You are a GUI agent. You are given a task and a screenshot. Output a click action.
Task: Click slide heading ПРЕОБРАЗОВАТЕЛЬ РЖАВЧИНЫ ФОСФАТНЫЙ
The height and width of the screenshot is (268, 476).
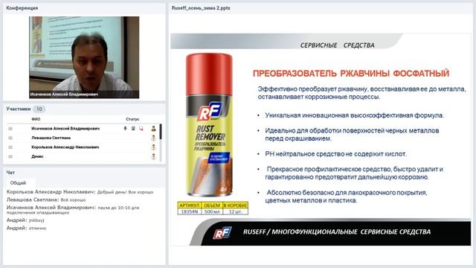click(350, 73)
